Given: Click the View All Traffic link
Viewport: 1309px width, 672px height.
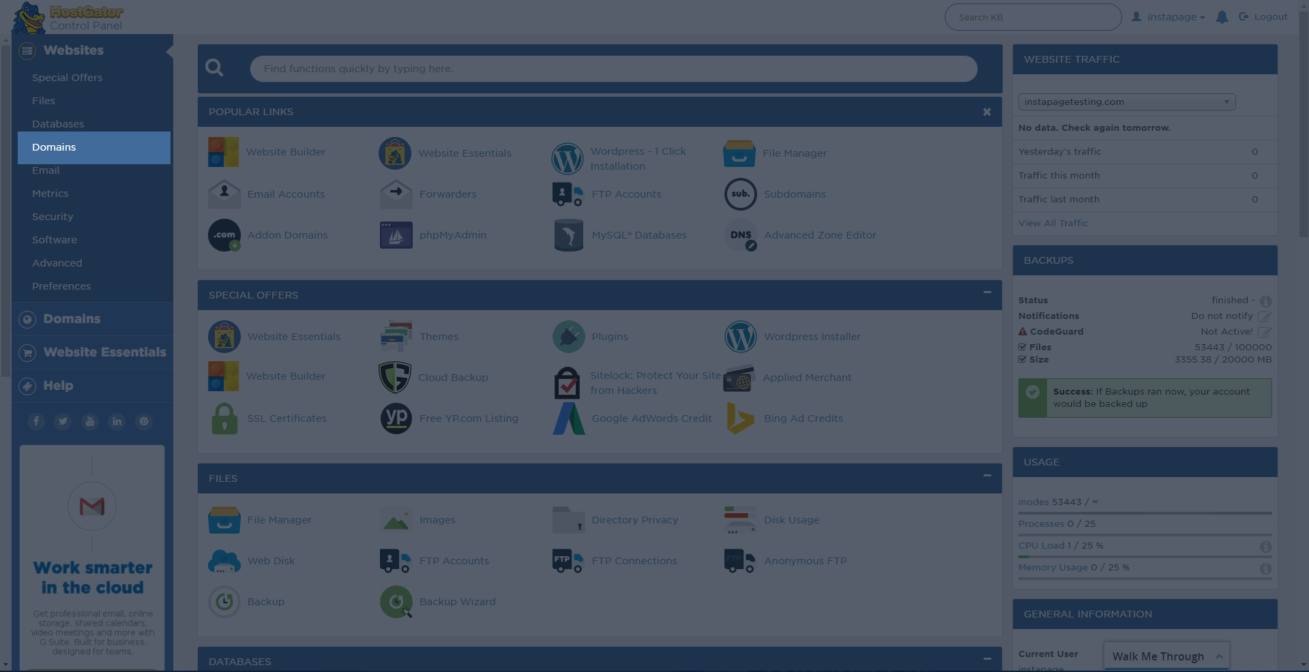Looking at the screenshot, I should pos(1053,223).
